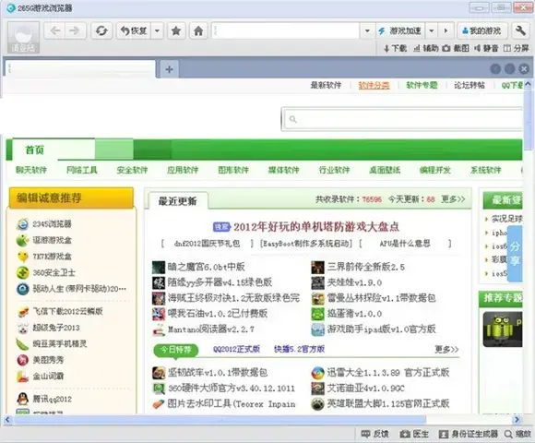The image size is (535, 443).
Task: Click the page search input field
Action: pyautogui.click(x=403, y=119)
